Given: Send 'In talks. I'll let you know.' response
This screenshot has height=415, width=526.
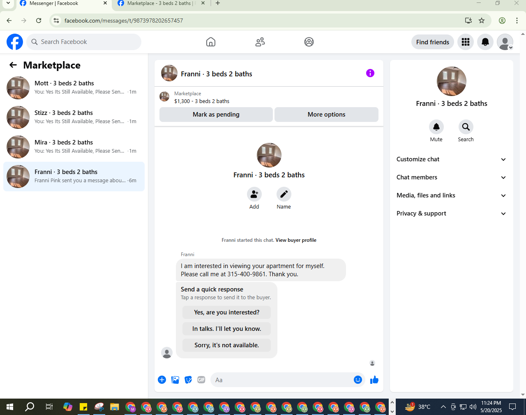Looking at the screenshot, I should pos(227,329).
